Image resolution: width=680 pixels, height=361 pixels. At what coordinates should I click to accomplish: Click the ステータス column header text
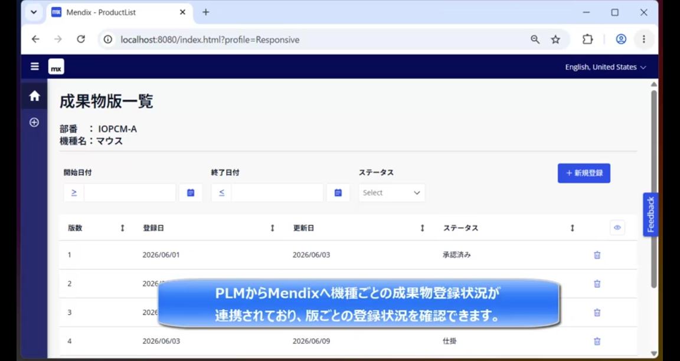pos(460,228)
